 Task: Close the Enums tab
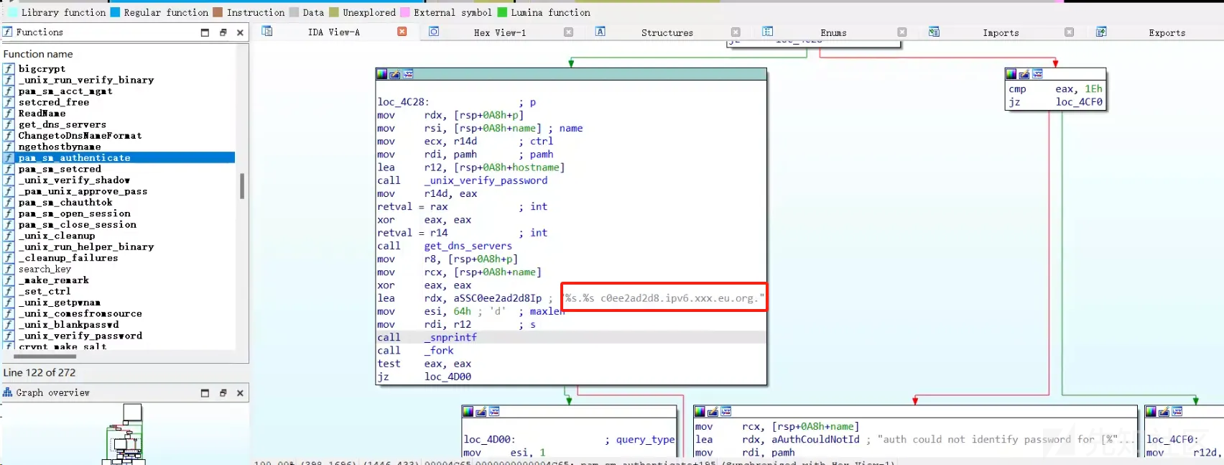coord(902,32)
